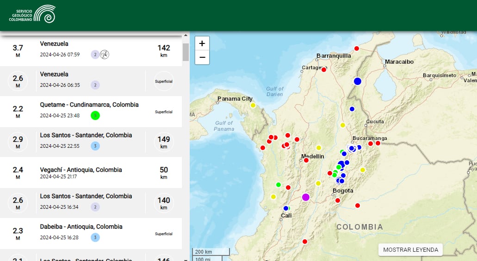Select the yellow marker west of Cucuta
477x261 pixels.
[x=342, y=125]
